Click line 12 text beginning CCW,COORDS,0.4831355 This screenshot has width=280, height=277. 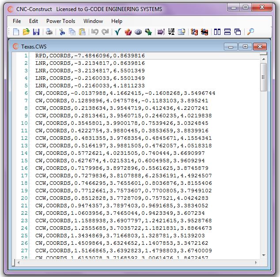pos(123,138)
